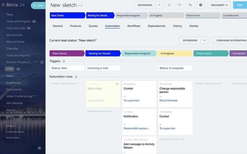The width and height of the screenshot is (247, 154).
Task: Switch to the Workflows tab
Action: [134, 26]
